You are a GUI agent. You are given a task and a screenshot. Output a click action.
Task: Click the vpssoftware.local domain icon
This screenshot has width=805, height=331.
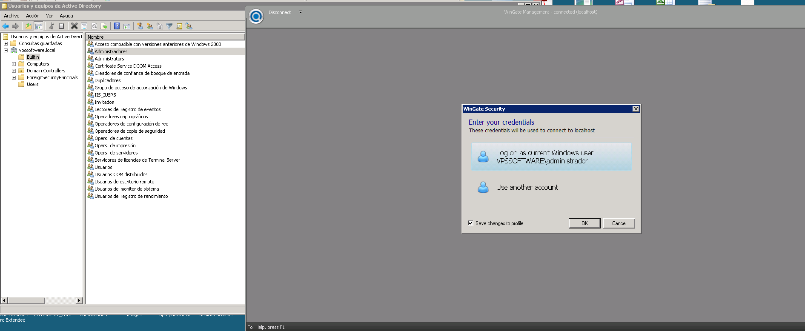click(14, 50)
